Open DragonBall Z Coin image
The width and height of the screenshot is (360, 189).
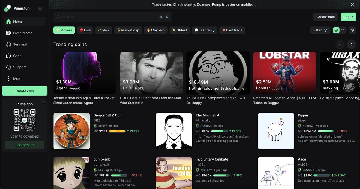(71, 131)
